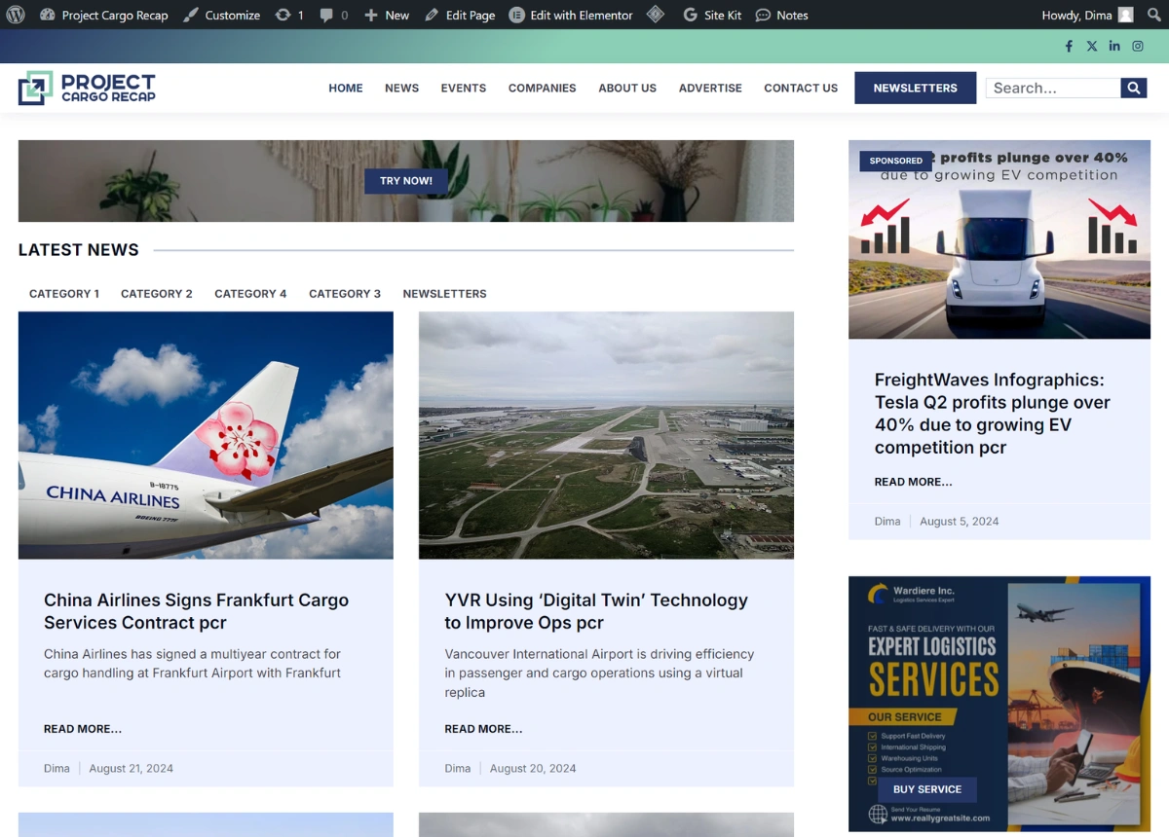The image size is (1169, 837).
Task: Open Site Kit from admin bar
Action: (713, 15)
